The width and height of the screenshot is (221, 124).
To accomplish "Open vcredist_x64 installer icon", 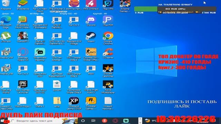I will click(6, 53).
